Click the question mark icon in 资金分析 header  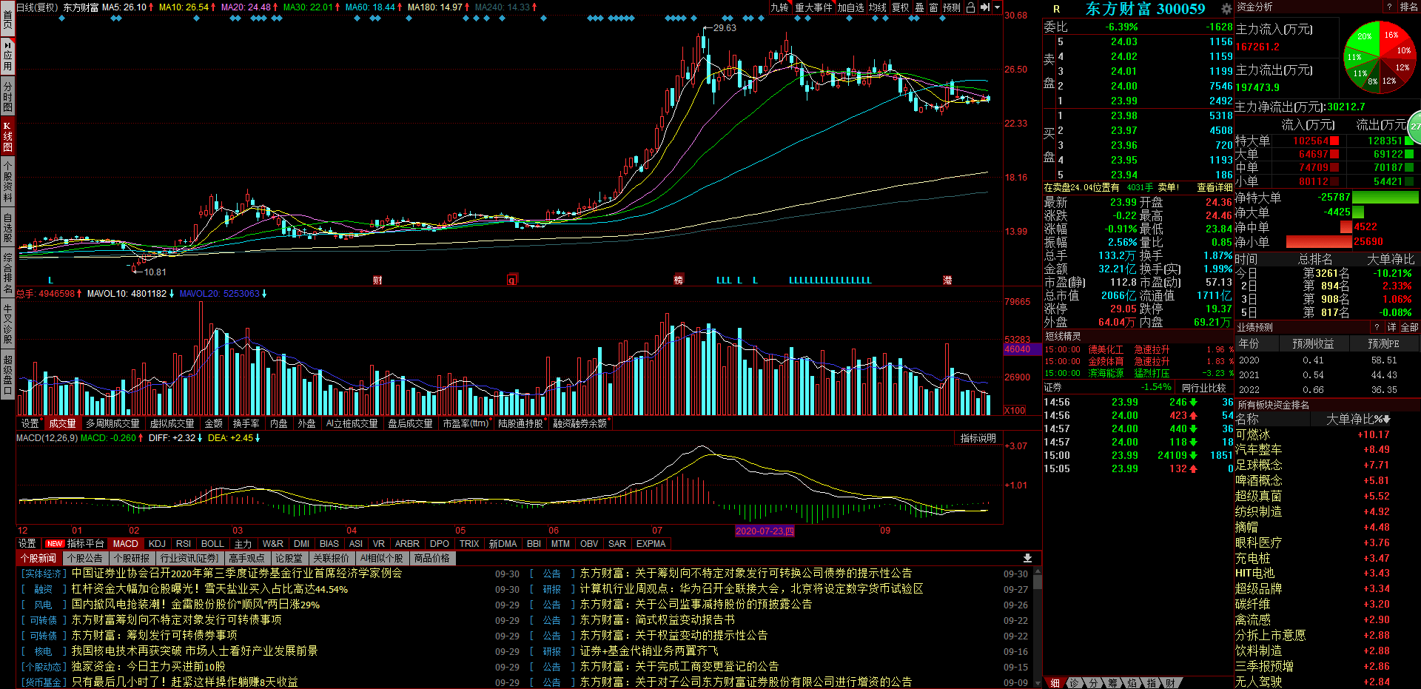(x=1389, y=7)
